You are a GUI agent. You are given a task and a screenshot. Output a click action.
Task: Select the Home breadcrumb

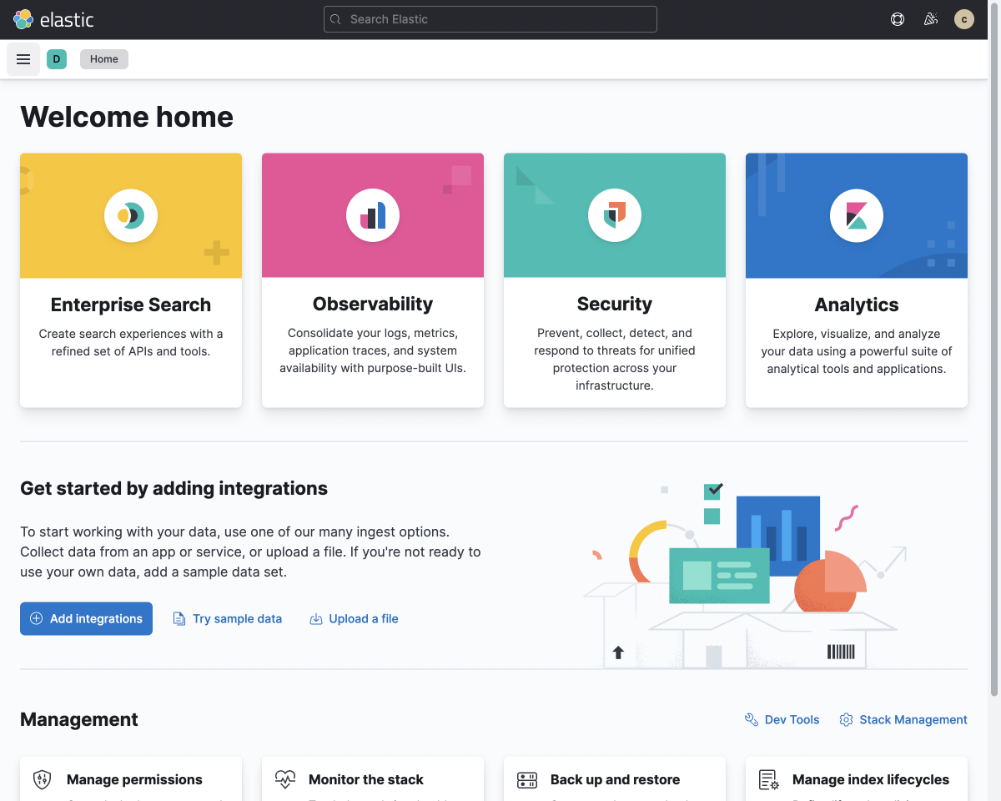pos(103,58)
